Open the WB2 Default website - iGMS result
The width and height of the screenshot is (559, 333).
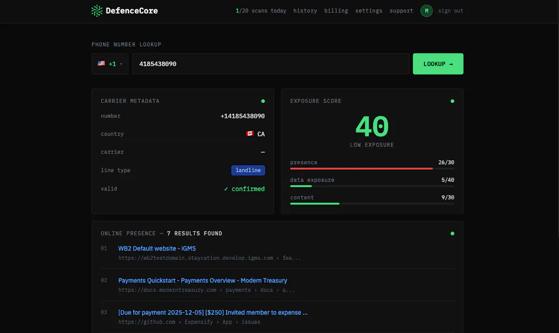157,249
